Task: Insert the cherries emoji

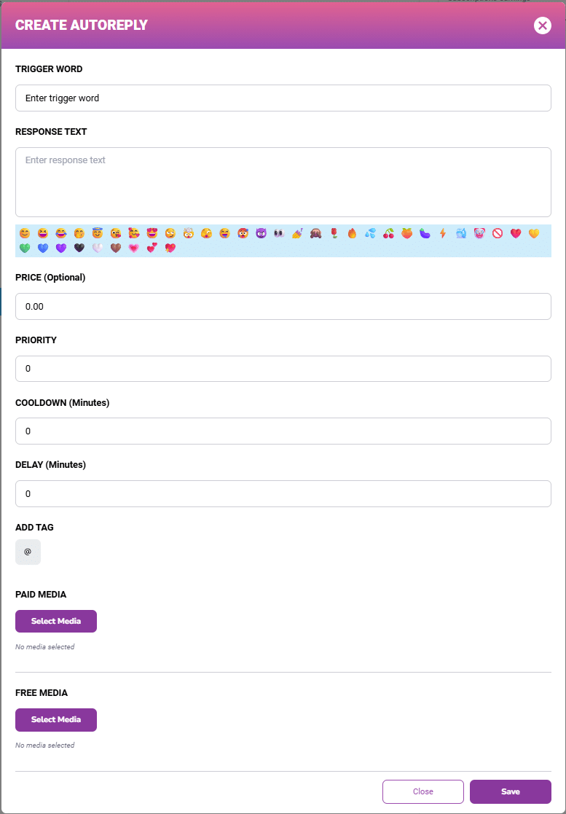Action: (x=389, y=234)
